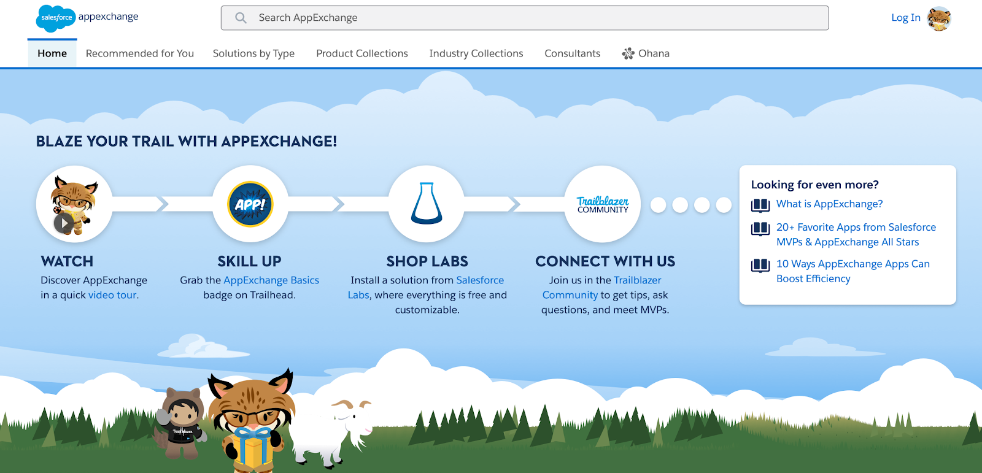
Task: Click the WATCH heading
Action: (67, 261)
